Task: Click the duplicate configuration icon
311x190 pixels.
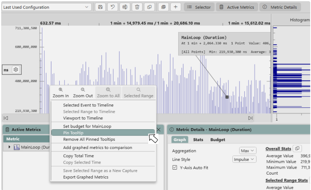Action: coord(149,7)
